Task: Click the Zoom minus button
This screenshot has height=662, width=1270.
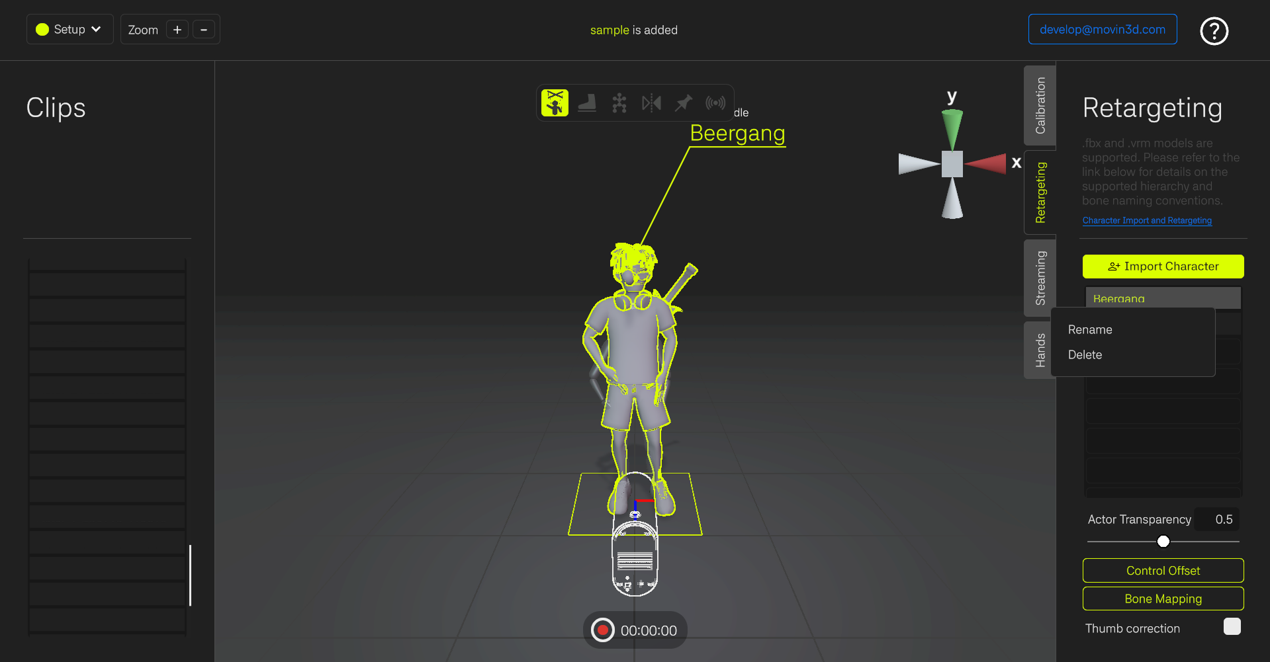Action: tap(204, 30)
